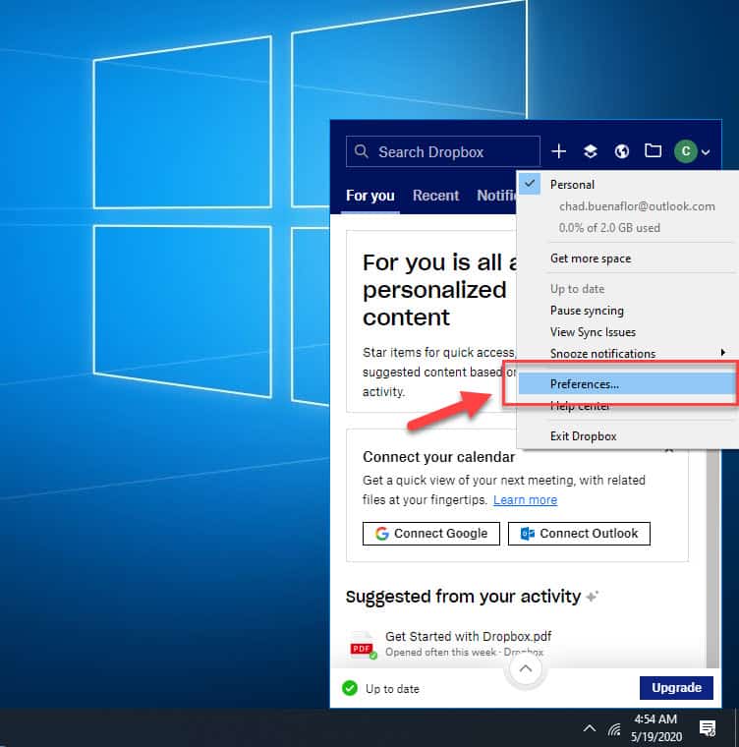Collapse panel with up chevron button
The width and height of the screenshot is (739, 747).
pos(525,668)
